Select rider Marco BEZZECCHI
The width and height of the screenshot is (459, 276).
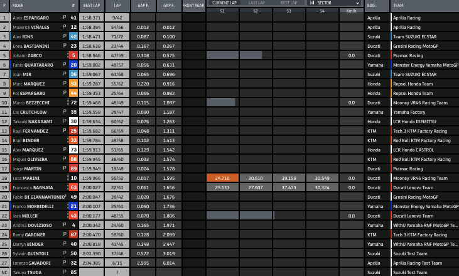(31, 102)
